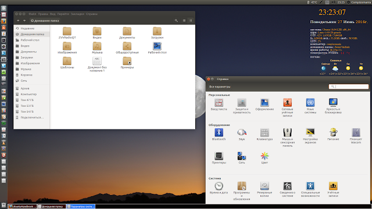Viewport: 372px width, 209px height.
Task: Select Подключиться… in the sidebar
Action: (32, 117)
